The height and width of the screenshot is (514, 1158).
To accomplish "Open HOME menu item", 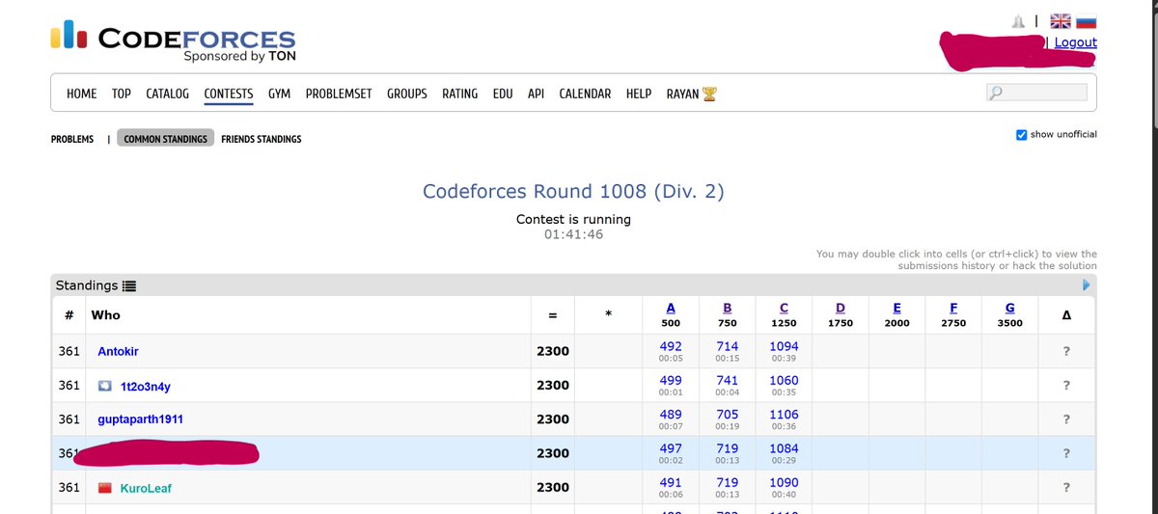I will [x=81, y=94].
